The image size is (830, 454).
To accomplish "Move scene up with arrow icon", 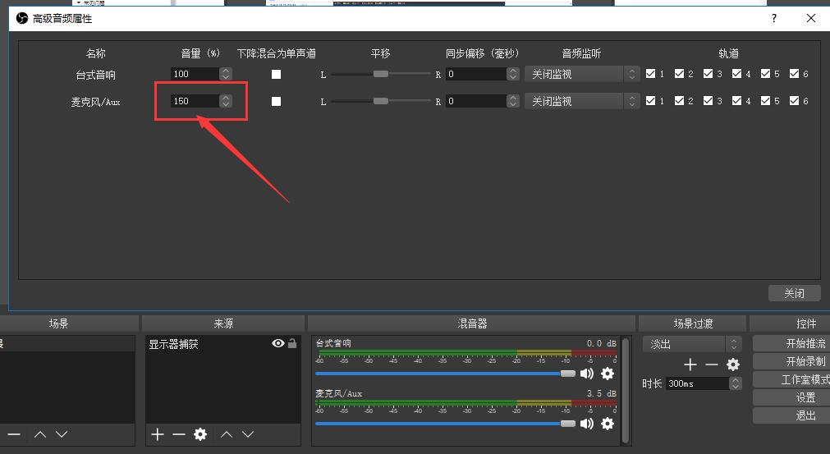I will point(40,434).
